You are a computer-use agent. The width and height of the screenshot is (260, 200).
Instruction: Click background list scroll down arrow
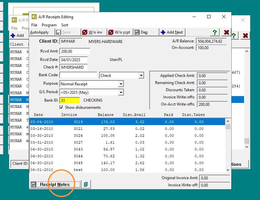247,147
